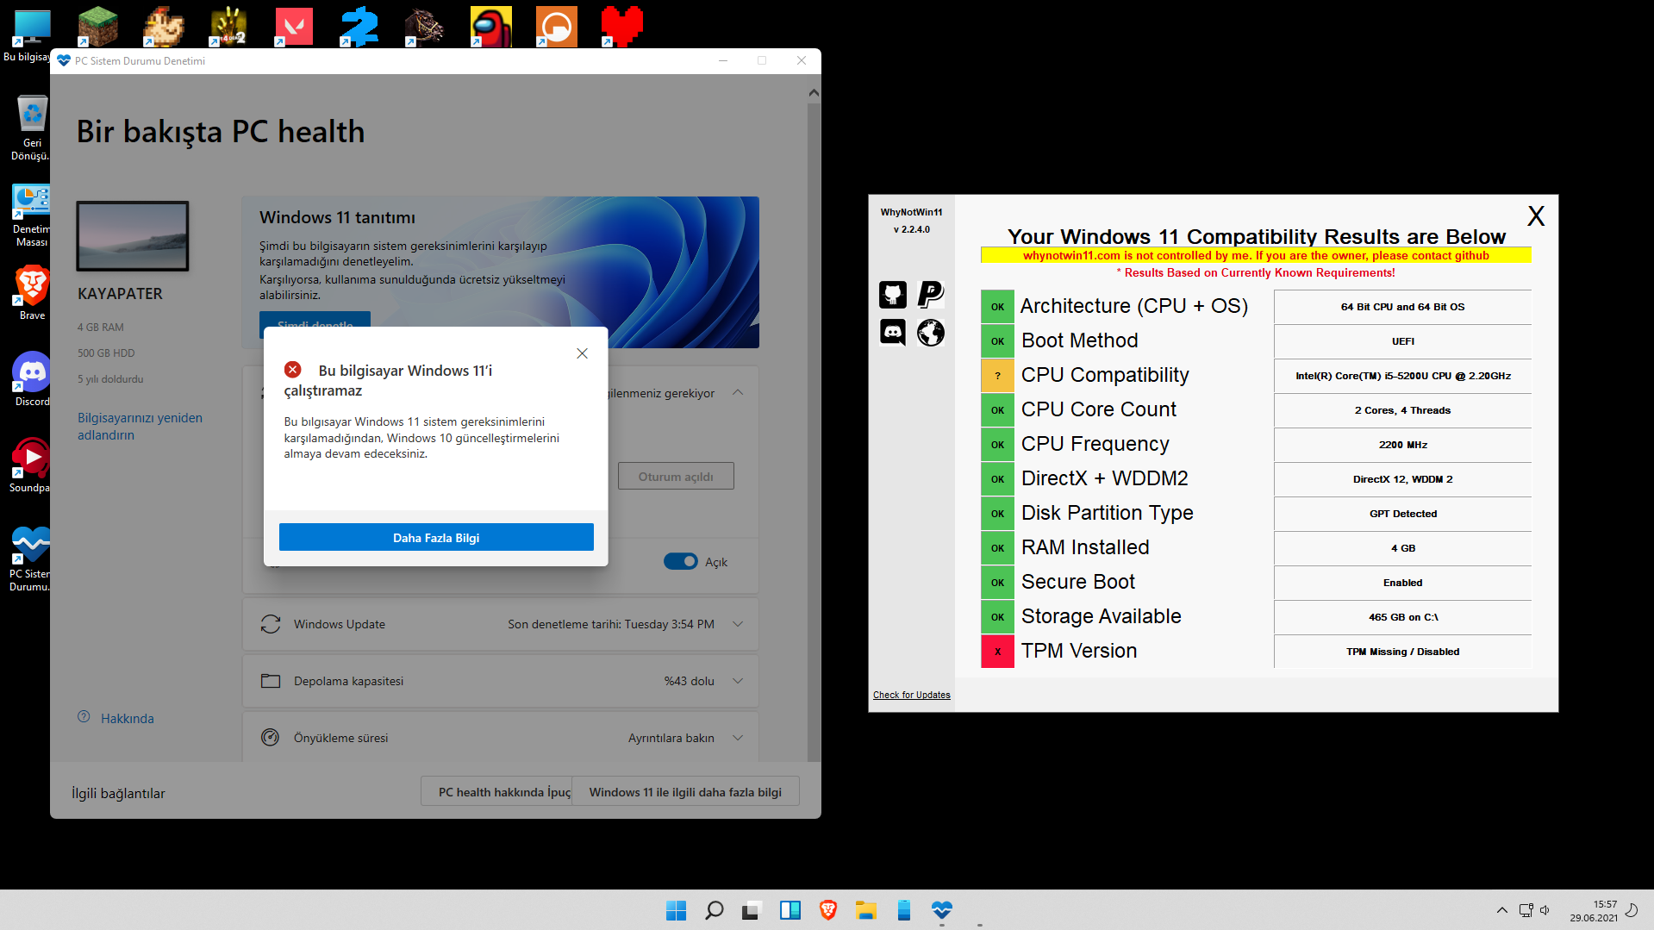The height and width of the screenshot is (930, 1654).
Task: Open the orange Half-Life lambda desktop shortcut
Action: tap(556, 27)
